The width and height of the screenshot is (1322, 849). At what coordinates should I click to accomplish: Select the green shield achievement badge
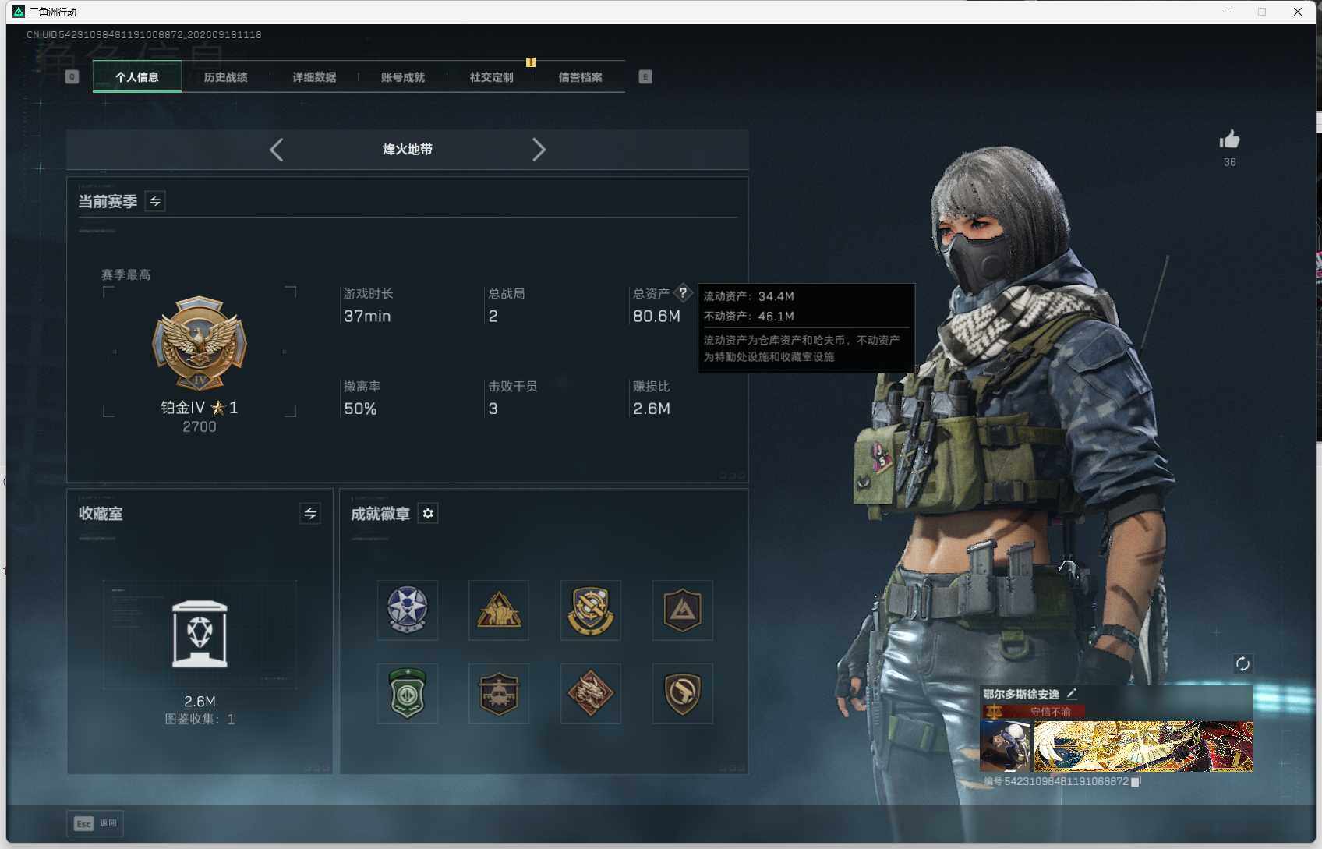408,694
